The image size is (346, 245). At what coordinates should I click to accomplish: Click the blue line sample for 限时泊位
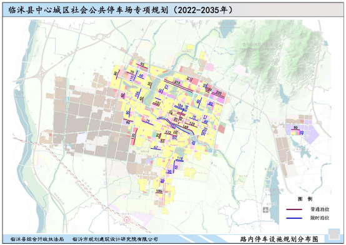point(294,218)
